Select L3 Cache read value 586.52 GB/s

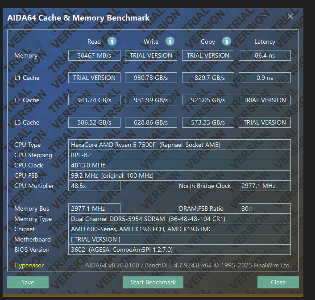tap(94, 122)
